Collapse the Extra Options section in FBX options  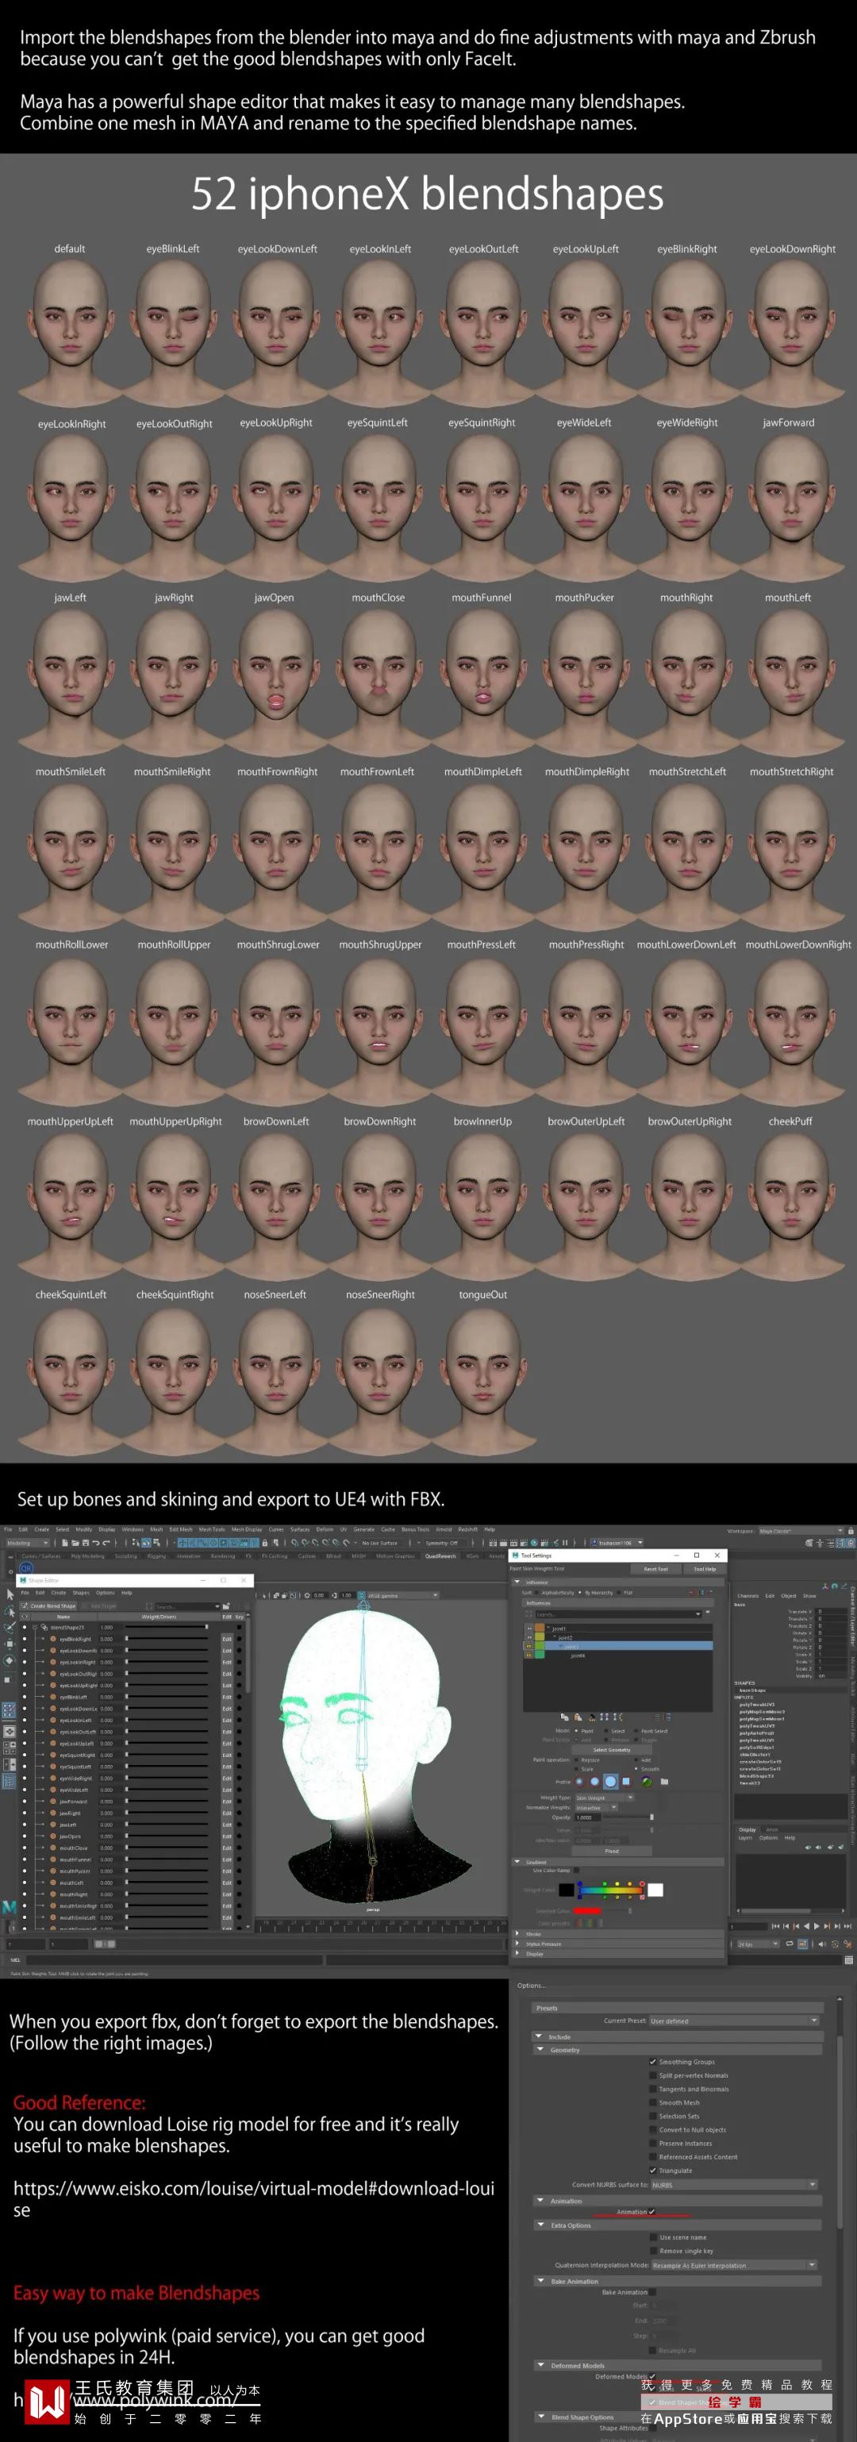point(540,2225)
